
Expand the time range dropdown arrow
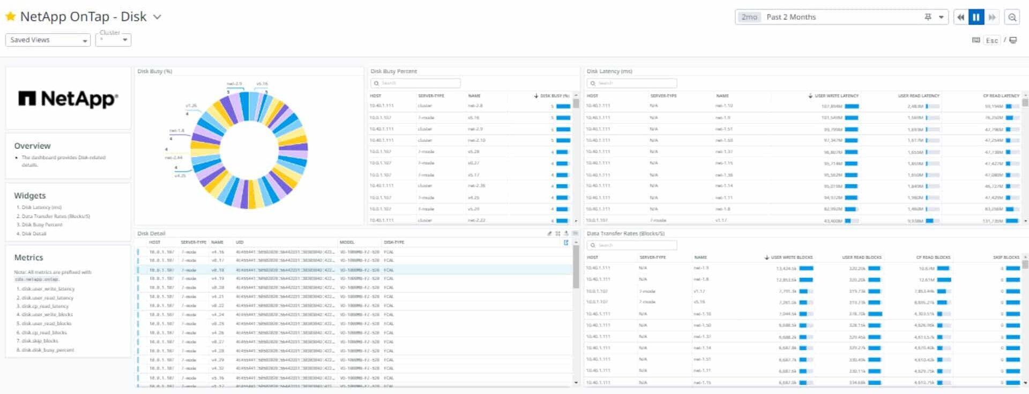941,17
